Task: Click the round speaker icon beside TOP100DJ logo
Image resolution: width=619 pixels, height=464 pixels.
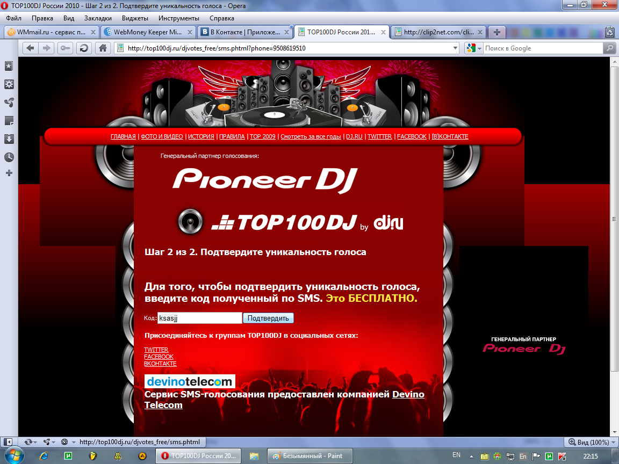Action: 190,221
